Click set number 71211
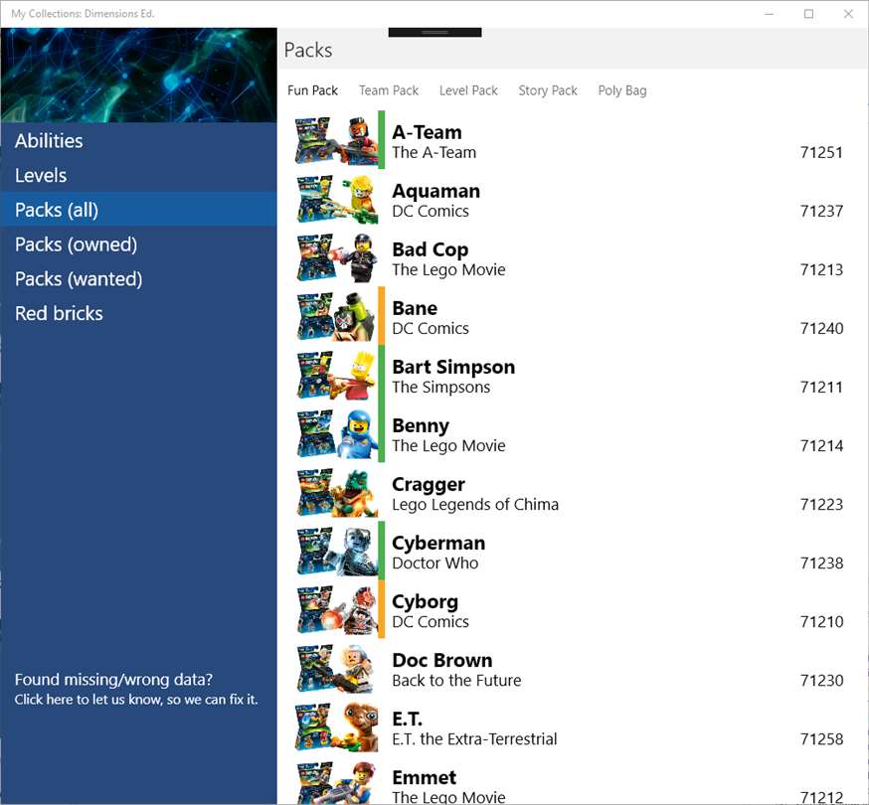Viewport: 869px width, 805px height. pos(821,388)
